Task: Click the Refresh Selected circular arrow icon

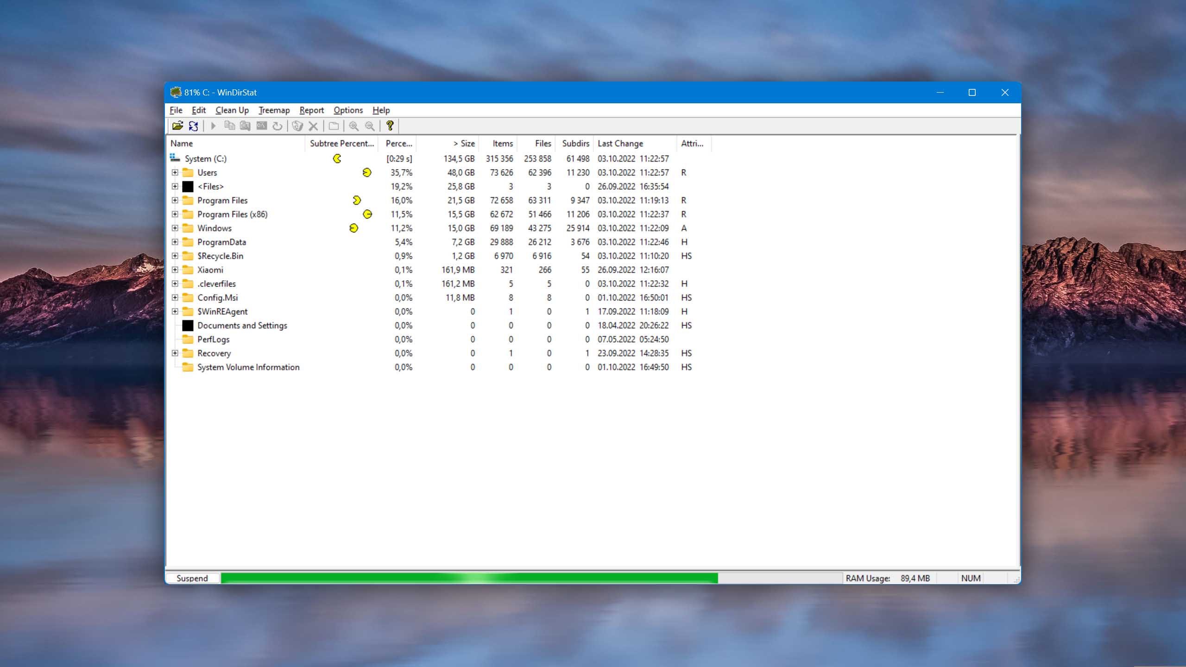Action: point(277,126)
